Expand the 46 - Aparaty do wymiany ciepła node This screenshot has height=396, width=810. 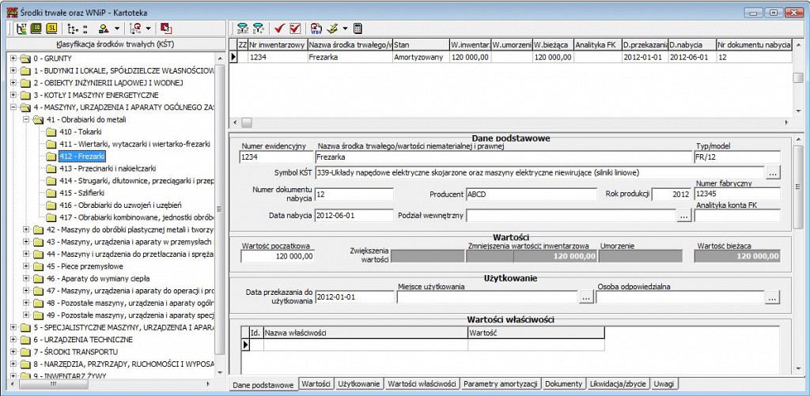click(26, 278)
